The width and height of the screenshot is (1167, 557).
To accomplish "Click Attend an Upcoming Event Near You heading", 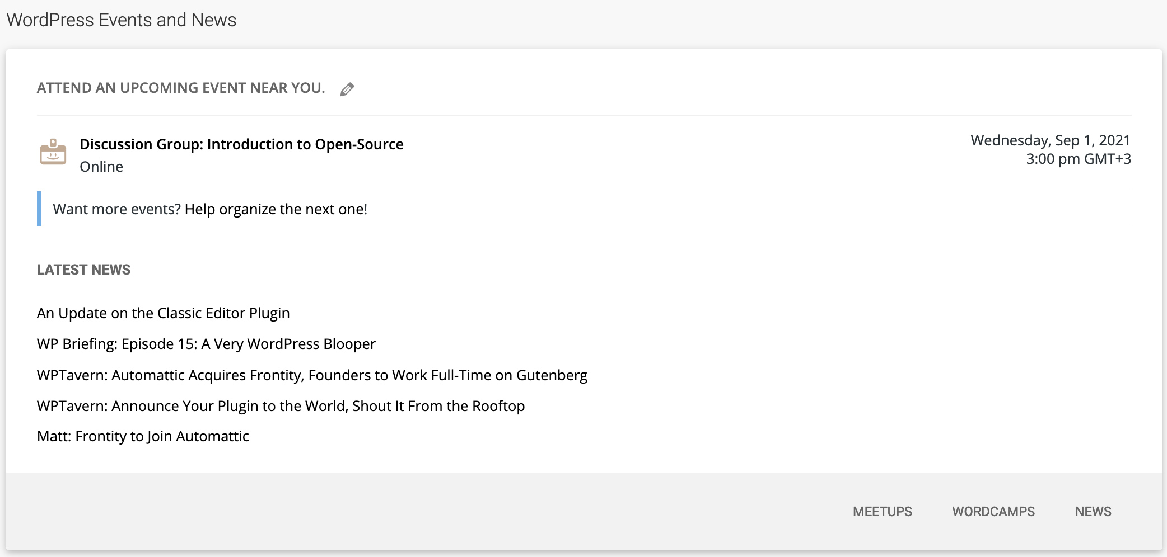I will (x=181, y=88).
